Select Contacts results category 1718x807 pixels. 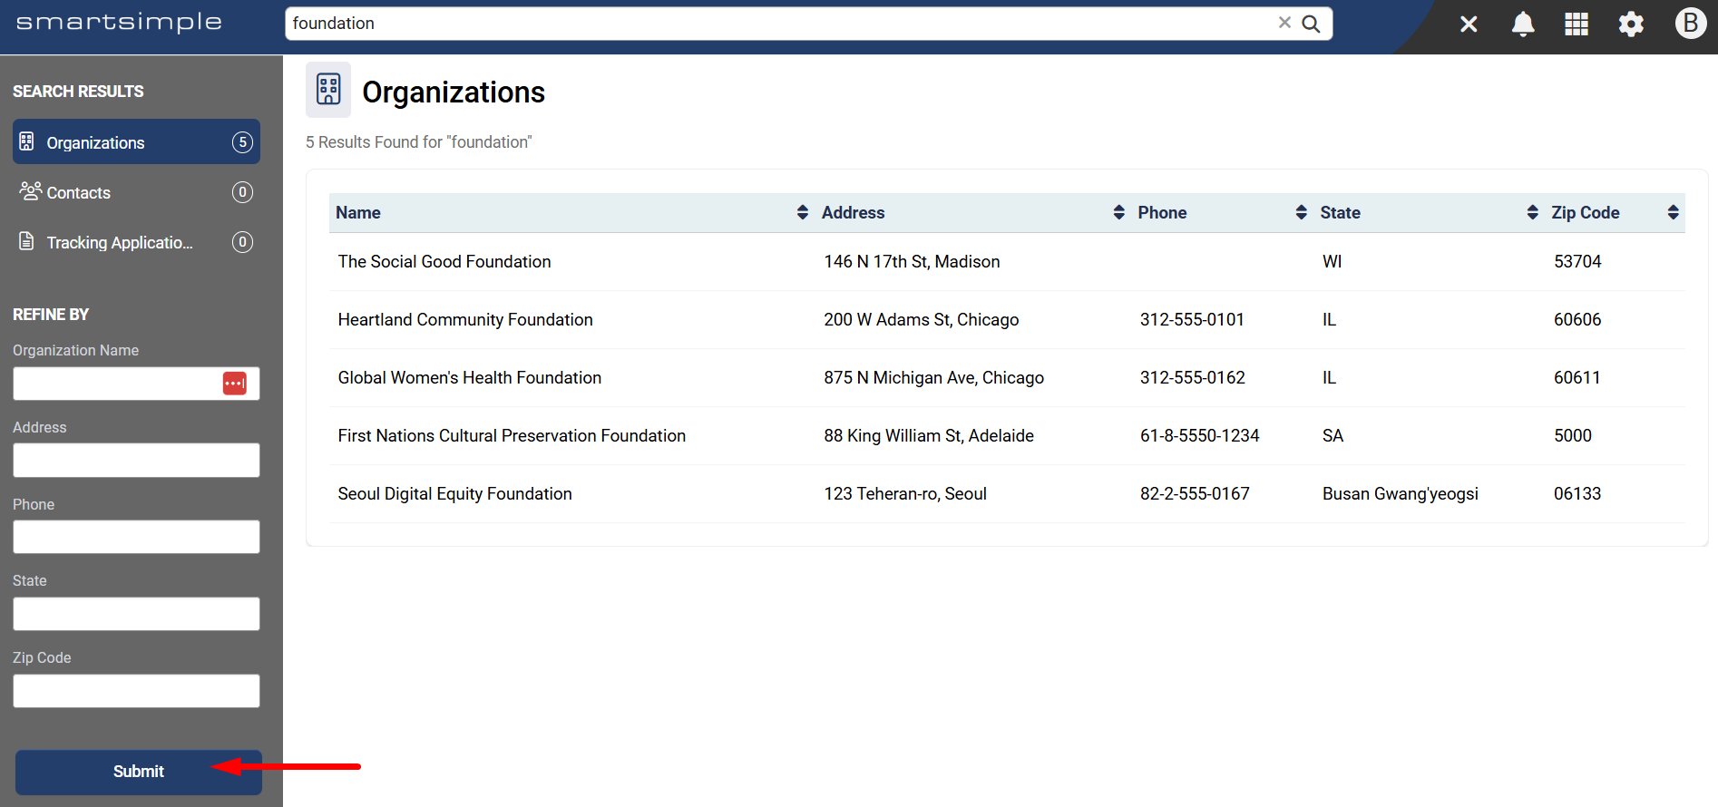[136, 192]
